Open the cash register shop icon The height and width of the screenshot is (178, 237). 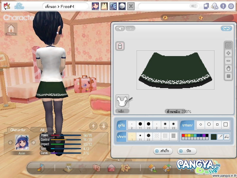(68, 168)
